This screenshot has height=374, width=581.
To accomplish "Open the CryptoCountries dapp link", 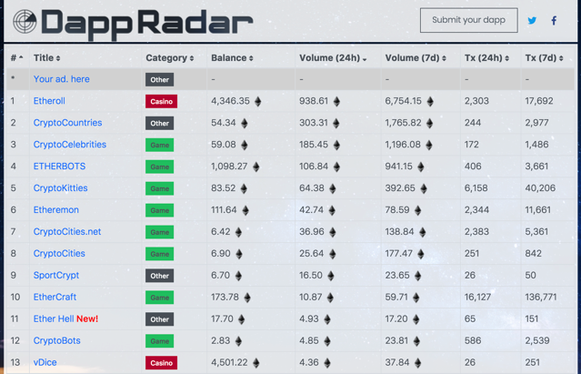I will coord(67,123).
